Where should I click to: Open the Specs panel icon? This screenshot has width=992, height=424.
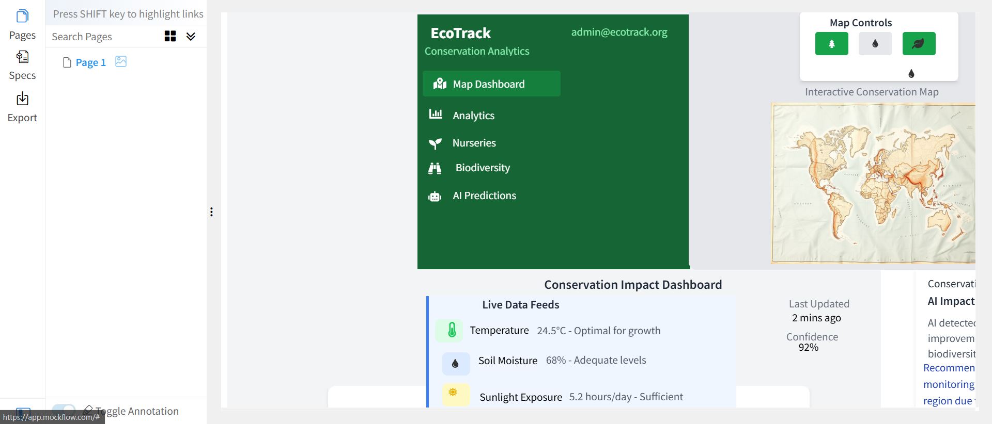tap(22, 57)
